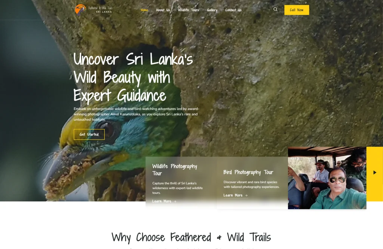This screenshot has height=249, width=383.
Task: Click the yellow Call Now button
Action: 297,10
